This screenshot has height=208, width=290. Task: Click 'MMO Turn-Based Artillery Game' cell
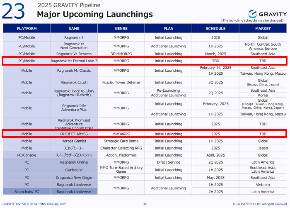pos(121,170)
